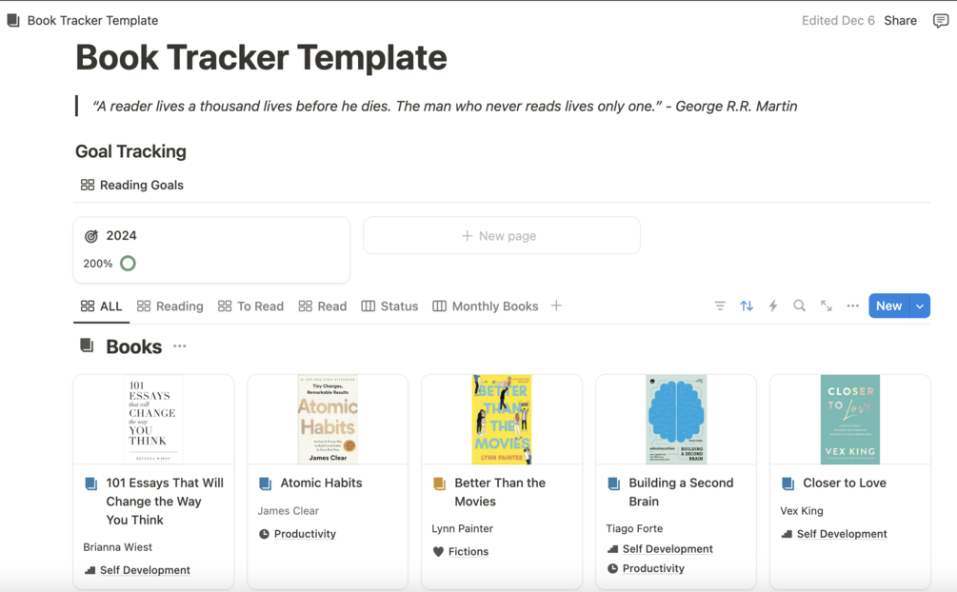
Task: Open the comments speech bubble icon
Action: click(940, 20)
